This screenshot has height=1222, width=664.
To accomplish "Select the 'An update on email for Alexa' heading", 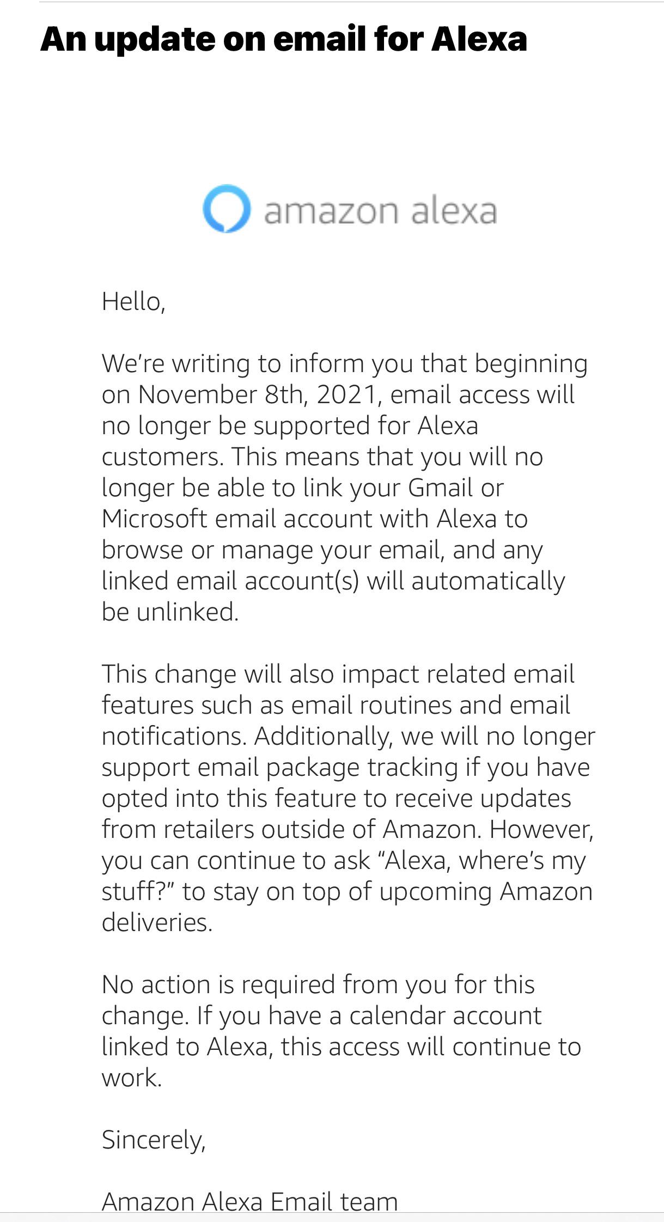I will [284, 39].
